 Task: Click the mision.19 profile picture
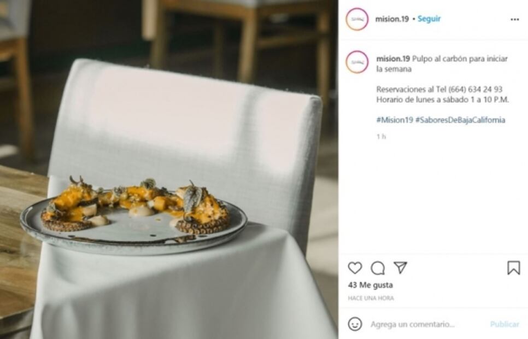(356, 17)
